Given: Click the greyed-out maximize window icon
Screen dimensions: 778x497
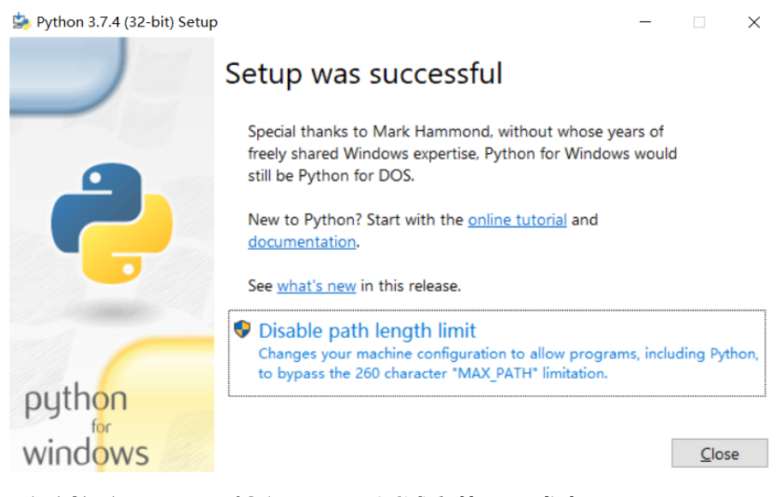Looking at the screenshot, I should pyautogui.click(x=699, y=22).
